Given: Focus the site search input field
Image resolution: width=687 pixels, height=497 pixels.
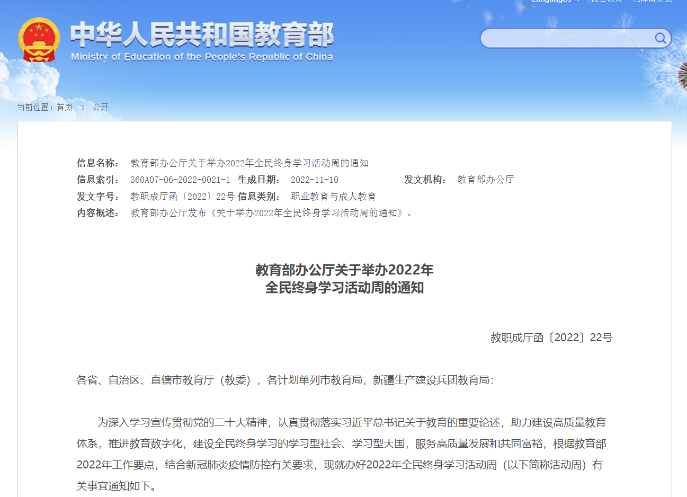Looking at the screenshot, I should pos(567,38).
